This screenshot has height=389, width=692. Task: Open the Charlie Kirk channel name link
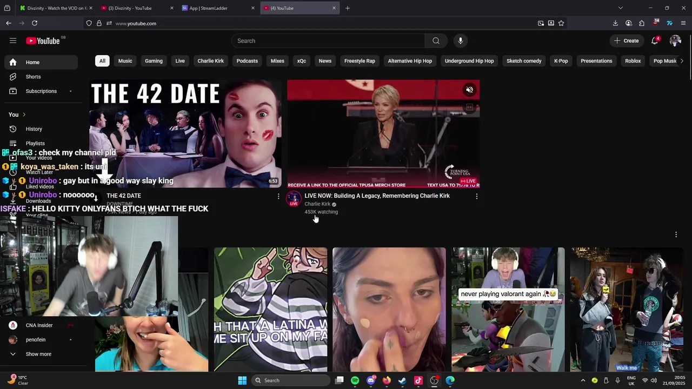coord(317,204)
